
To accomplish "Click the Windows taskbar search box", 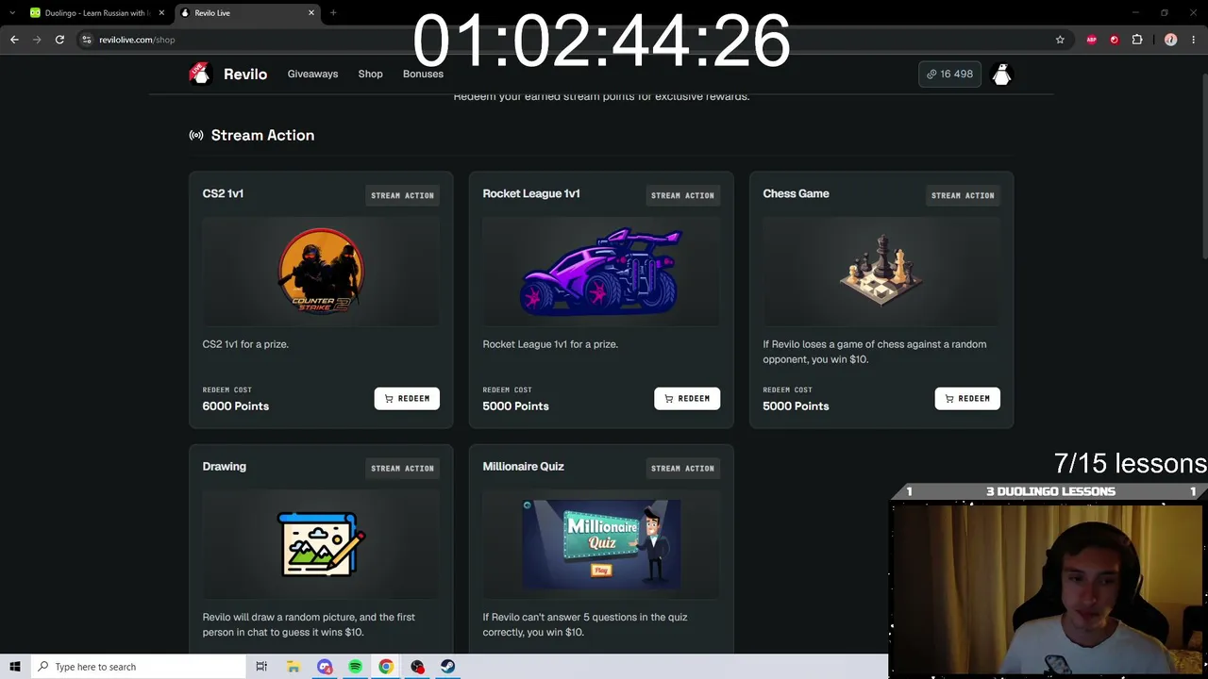I will pos(138,667).
